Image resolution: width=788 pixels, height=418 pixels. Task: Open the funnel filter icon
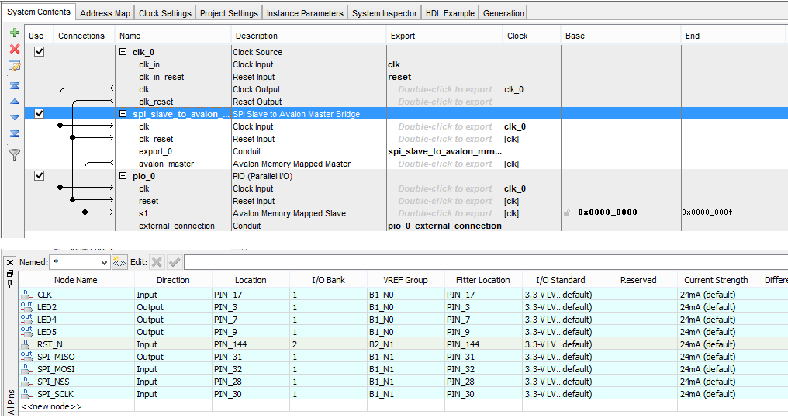pyautogui.click(x=14, y=154)
